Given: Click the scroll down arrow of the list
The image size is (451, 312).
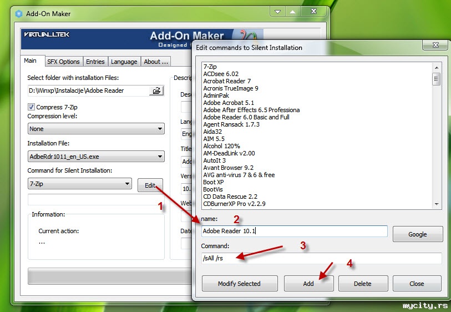Looking at the screenshot, I should (437, 204).
